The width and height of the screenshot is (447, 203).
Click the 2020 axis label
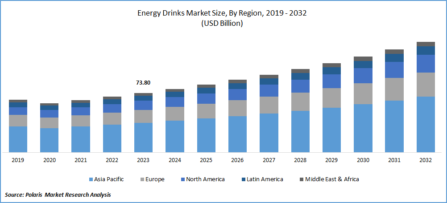point(50,160)
